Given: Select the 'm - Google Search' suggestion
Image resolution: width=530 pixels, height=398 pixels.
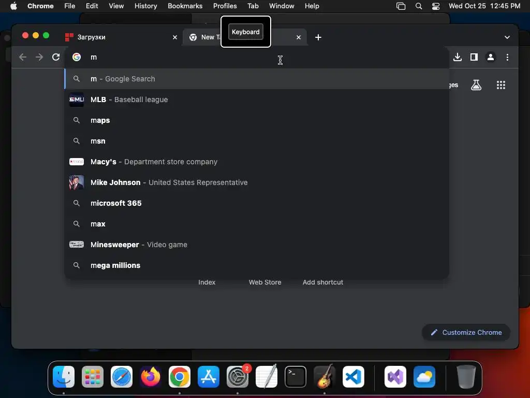Looking at the screenshot, I should pyautogui.click(x=257, y=79).
